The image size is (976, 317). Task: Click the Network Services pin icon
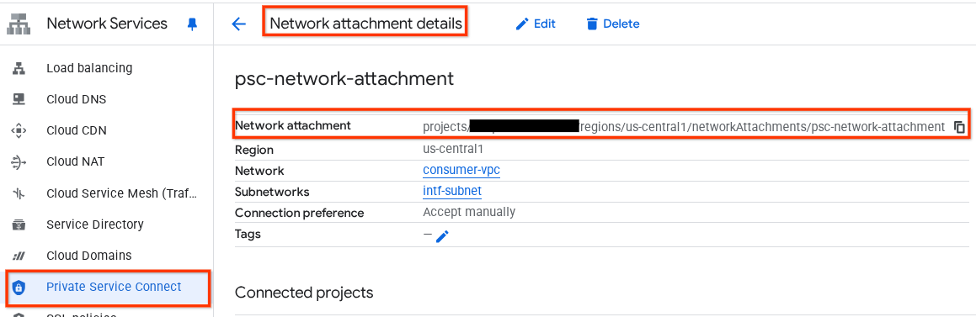[x=192, y=24]
